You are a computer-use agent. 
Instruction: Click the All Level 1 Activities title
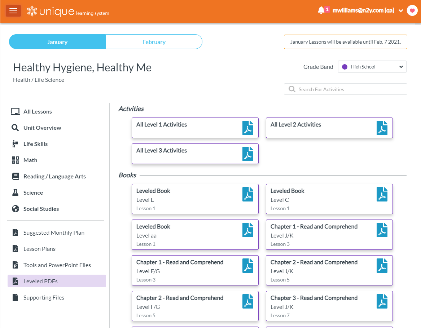tap(162, 124)
